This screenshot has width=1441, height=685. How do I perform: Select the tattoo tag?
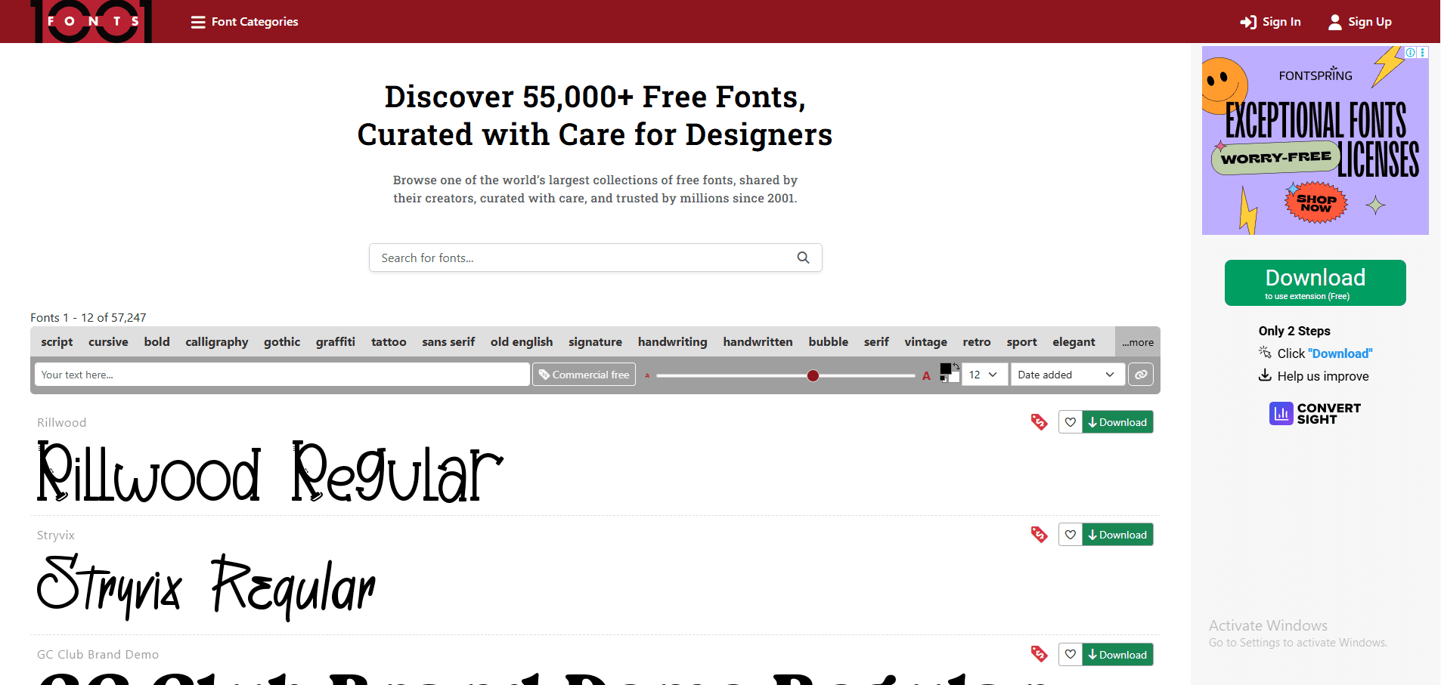pyautogui.click(x=389, y=341)
